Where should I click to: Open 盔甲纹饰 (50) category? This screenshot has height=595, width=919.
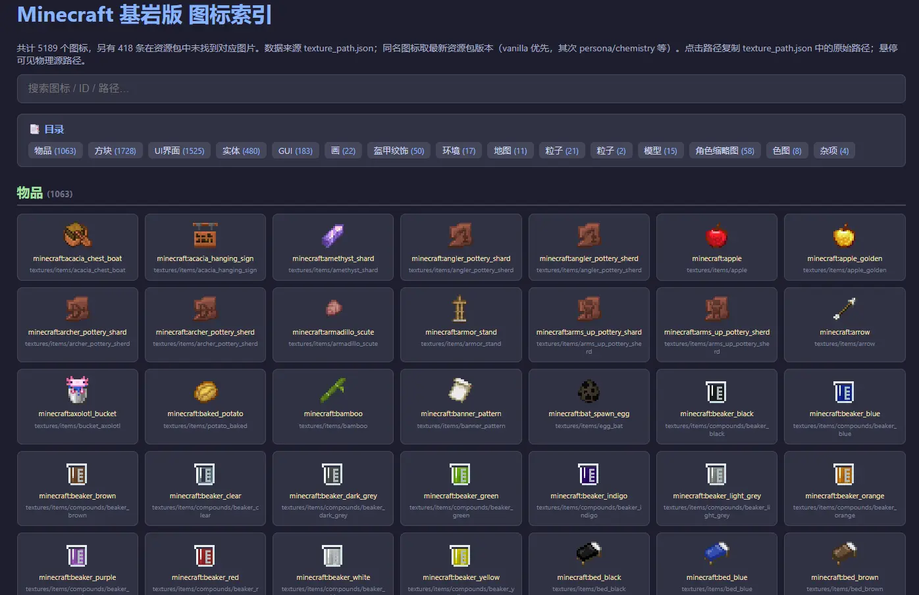click(x=399, y=151)
